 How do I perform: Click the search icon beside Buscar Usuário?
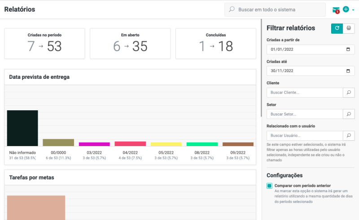click(349, 135)
